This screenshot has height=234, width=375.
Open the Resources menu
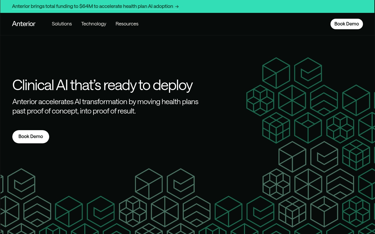[x=127, y=24]
